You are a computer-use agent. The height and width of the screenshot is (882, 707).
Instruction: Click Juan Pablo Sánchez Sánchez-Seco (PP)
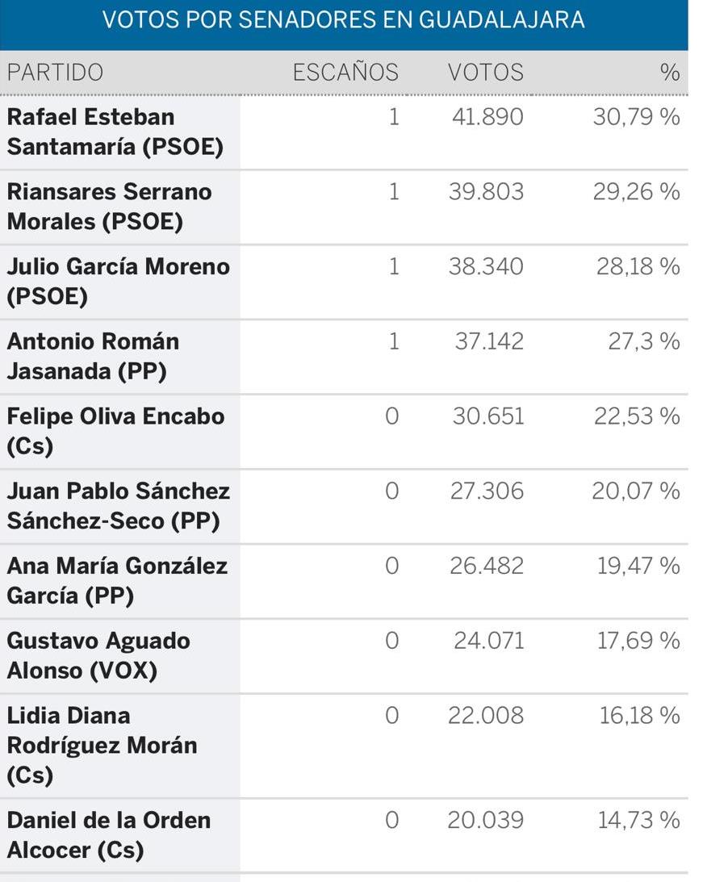click(x=118, y=506)
